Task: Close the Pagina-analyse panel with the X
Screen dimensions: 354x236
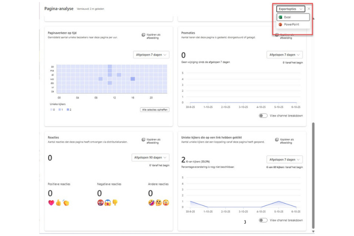Action: (x=309, y=9)
